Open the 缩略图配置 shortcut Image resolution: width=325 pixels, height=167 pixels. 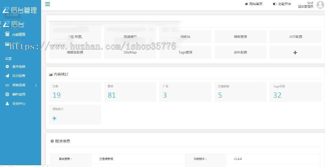click(75, 52)
